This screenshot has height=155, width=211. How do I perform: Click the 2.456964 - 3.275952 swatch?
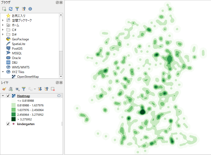(14, 114)
